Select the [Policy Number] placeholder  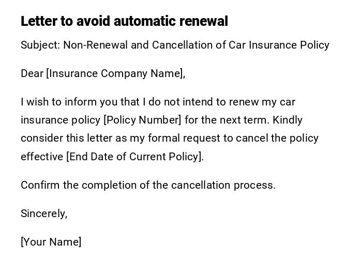142,120
